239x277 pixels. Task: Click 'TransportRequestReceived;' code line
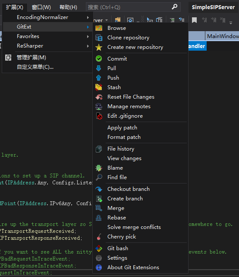(38, 231)
